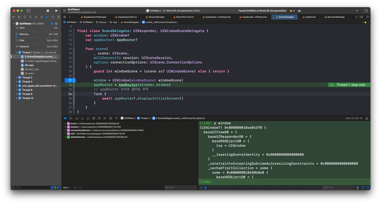Simulate location arrow icon
381x204 pixels.
(116, 118)
